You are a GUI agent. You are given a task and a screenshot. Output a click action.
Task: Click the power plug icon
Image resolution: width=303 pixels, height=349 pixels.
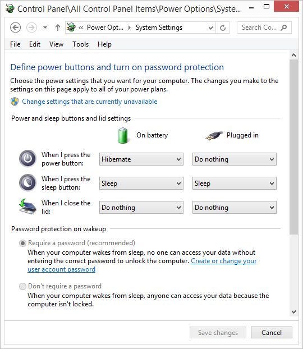click(214, 136)
